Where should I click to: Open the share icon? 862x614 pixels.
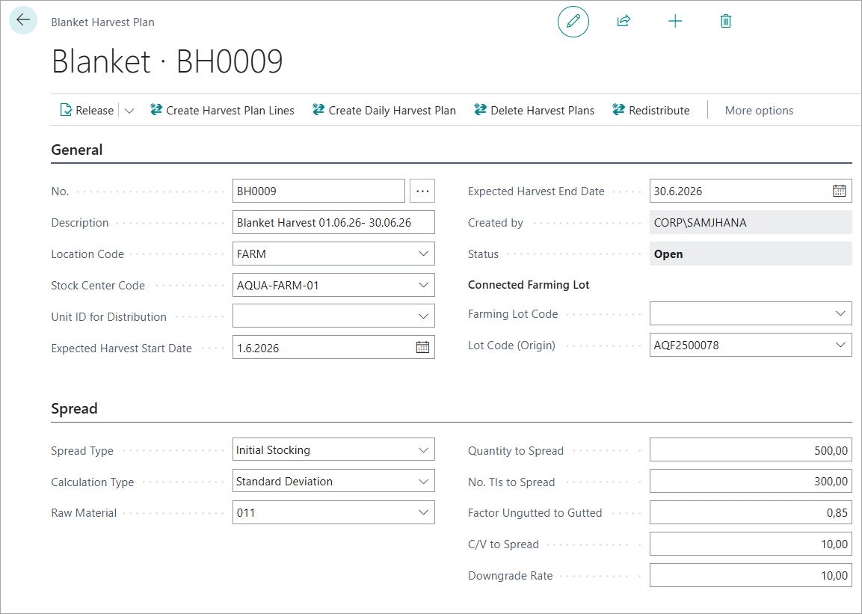click(x=624, y=22)
